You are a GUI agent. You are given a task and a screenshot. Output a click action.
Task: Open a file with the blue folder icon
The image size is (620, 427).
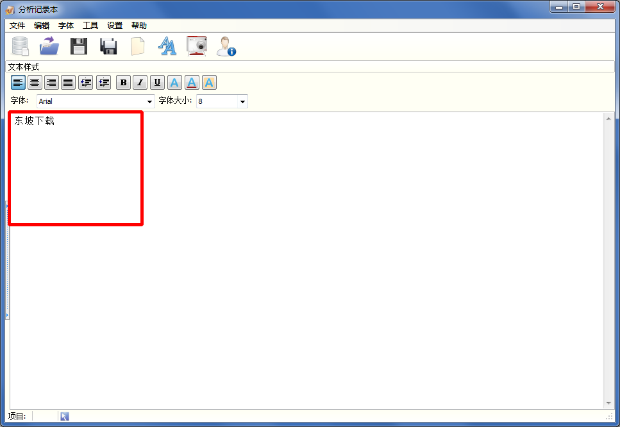click(49, 46)
